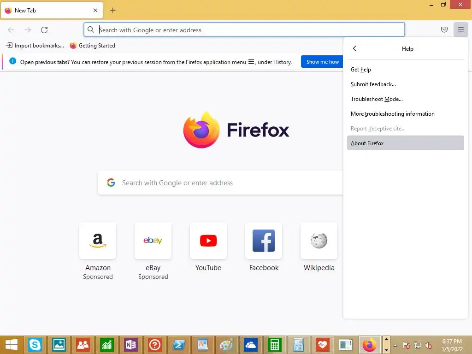Image resolution: width=472 pixels, height=354 pixels.
Task: Click Import bookmarks in bookmarks toolbar
Action: 35,46
